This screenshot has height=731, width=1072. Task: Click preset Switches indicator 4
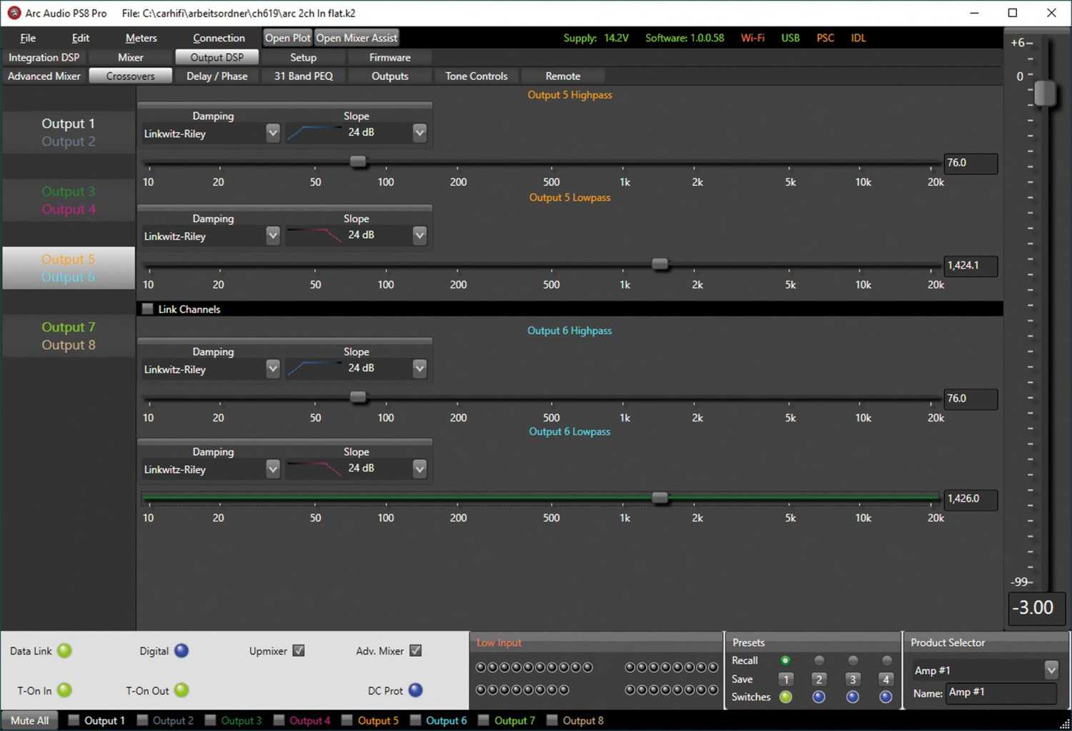pos(886,697)
